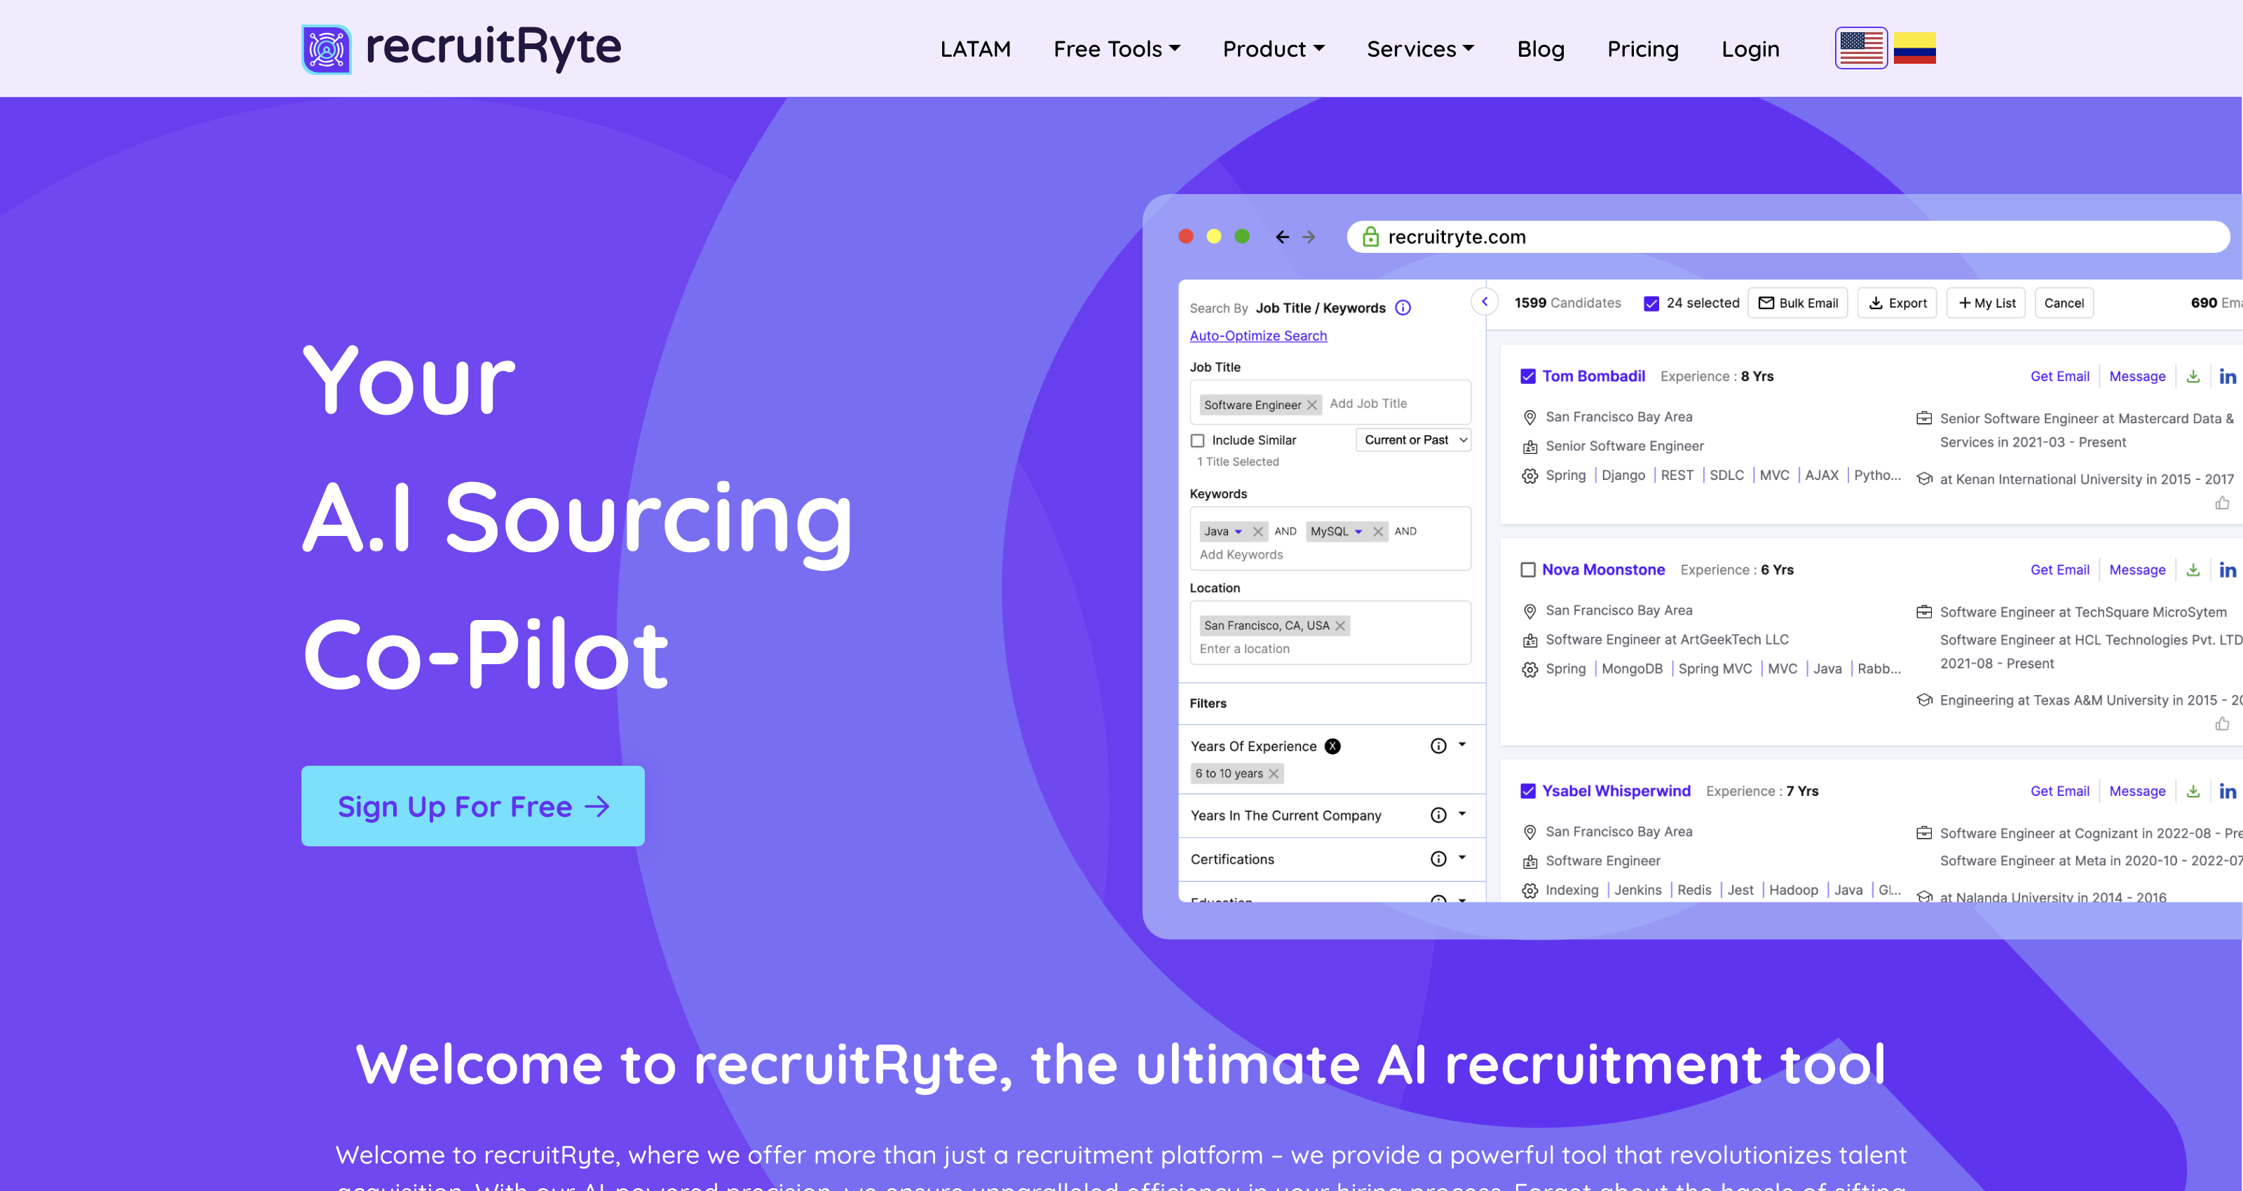Click the Auto-Optimize Search link
The width and height of the screenshot is (2243, 1191).
pyautogui.click(x=1258, y=335)
